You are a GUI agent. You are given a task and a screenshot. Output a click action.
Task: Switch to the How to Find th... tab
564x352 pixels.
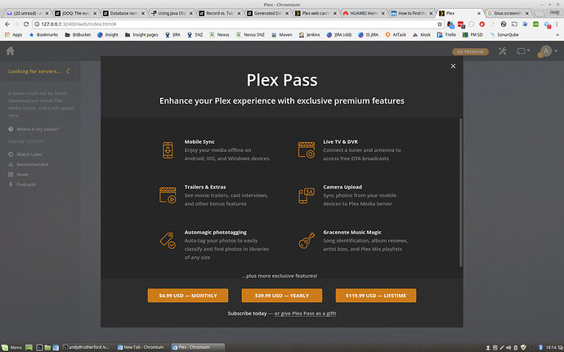click(412, 13)
